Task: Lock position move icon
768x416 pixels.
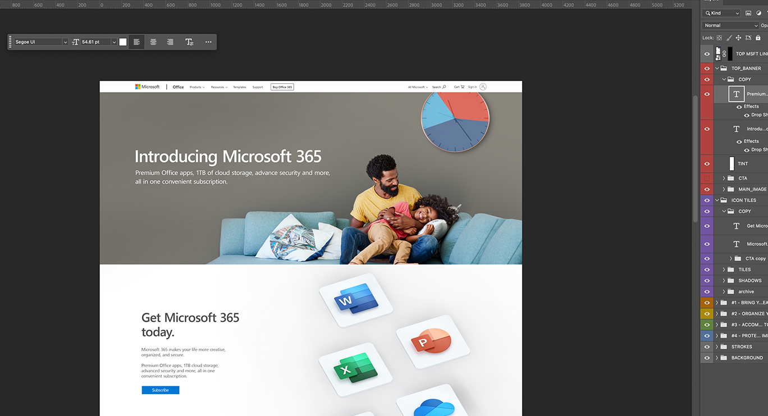Action: pos(739,38)
